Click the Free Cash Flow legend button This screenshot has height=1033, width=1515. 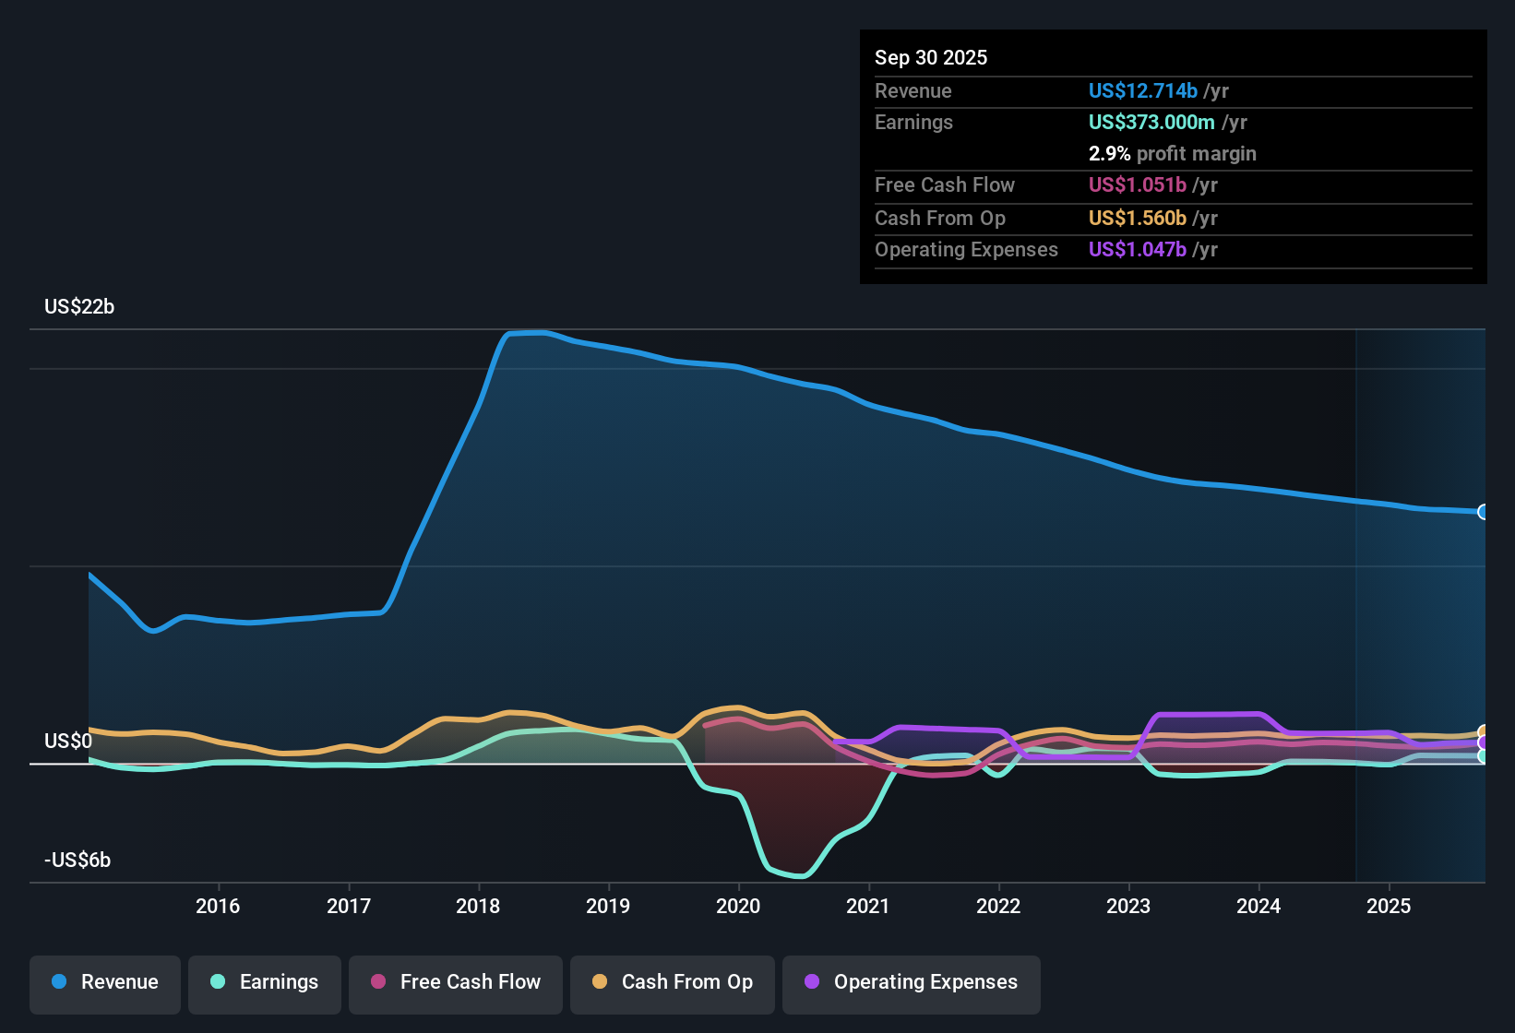[455, 982]
